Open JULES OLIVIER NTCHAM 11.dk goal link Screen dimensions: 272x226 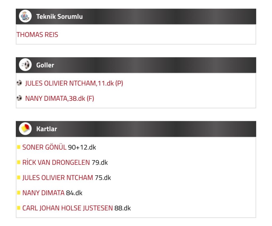click(x=74, y=83)
